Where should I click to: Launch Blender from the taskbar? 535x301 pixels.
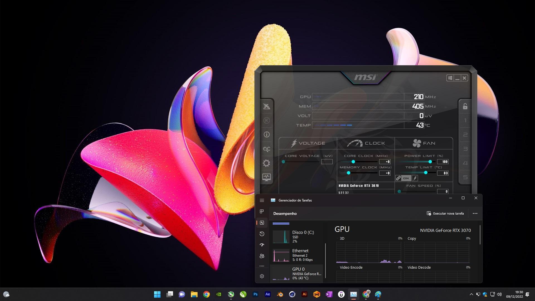coord(280,294)
